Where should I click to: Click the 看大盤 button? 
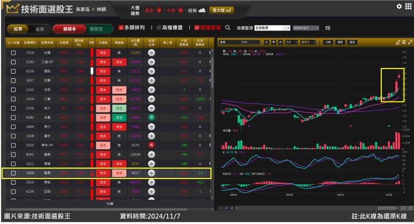tap(221, 10)
